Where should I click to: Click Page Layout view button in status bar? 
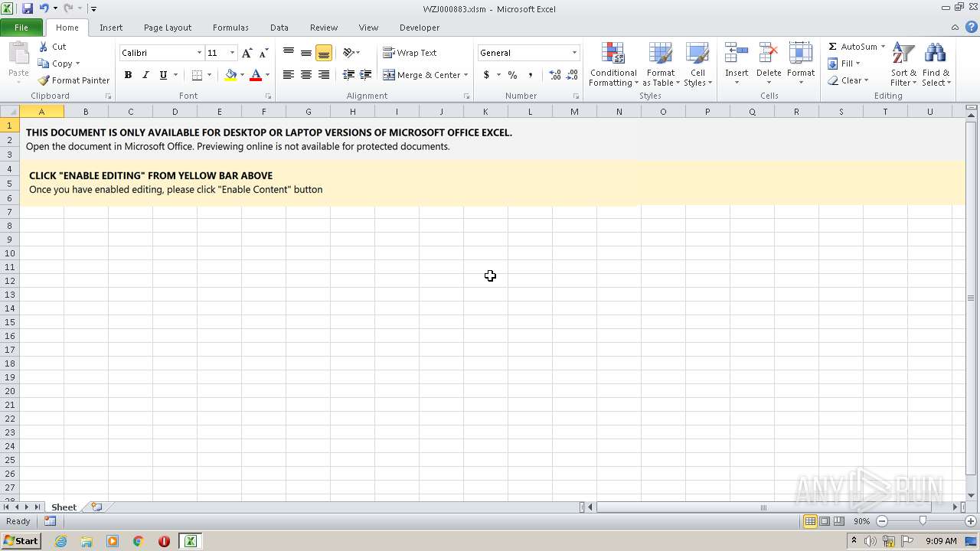point(825,521)
